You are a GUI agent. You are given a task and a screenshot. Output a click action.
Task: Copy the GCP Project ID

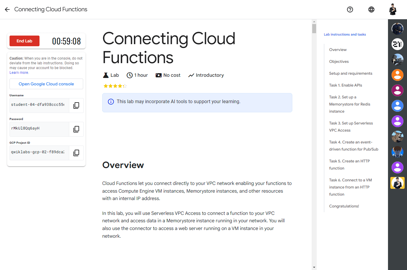point(76,153)
